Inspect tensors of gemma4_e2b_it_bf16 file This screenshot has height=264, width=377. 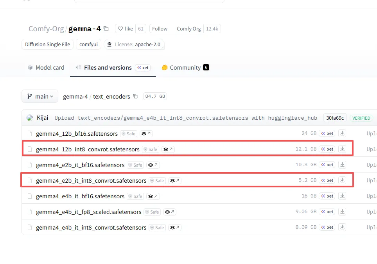153,165
